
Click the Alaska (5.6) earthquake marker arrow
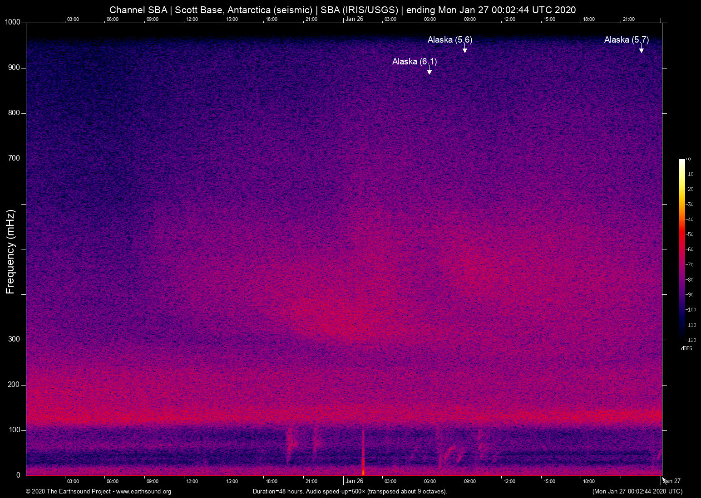click(x=464, y=50)
